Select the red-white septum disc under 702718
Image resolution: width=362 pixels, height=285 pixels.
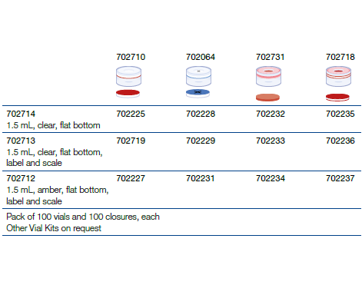(x=337, y=98)
